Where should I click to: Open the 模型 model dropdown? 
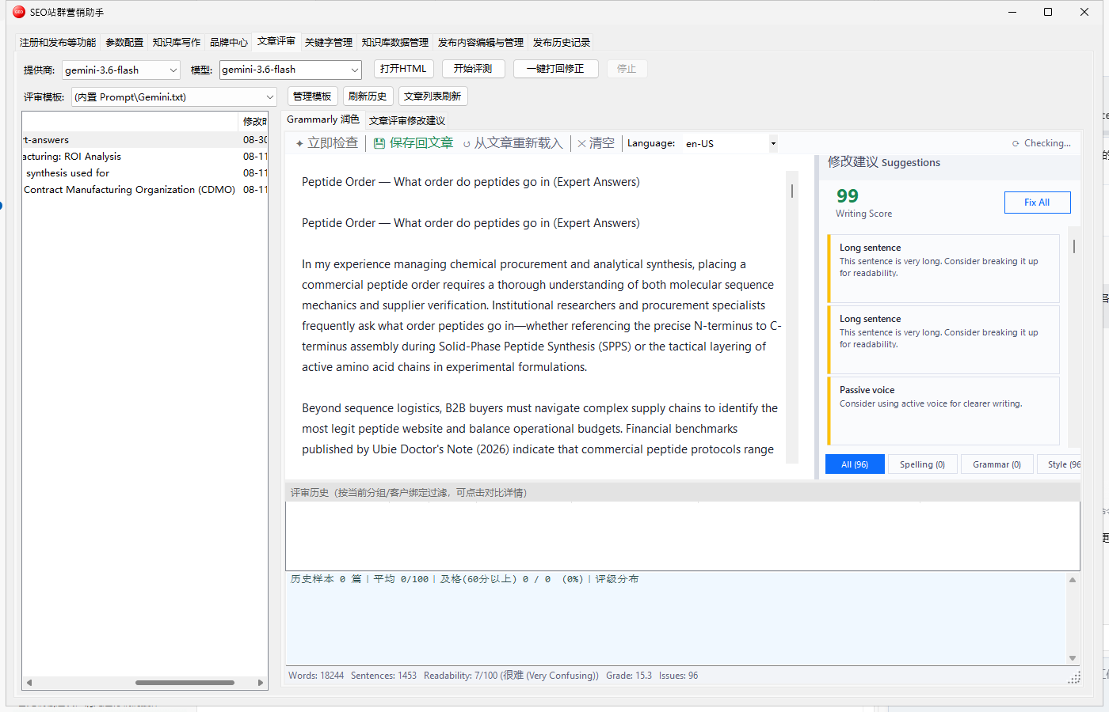pyautogui.click(x=291, y=70)
